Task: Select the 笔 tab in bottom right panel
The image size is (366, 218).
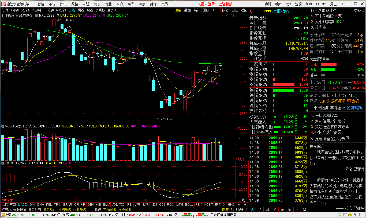Action: coord(252,210)
